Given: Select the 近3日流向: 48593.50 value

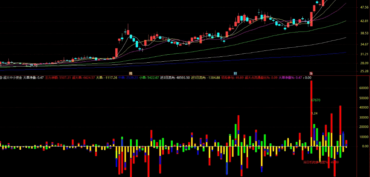Looking at the screenshot, I should [175, 78].
